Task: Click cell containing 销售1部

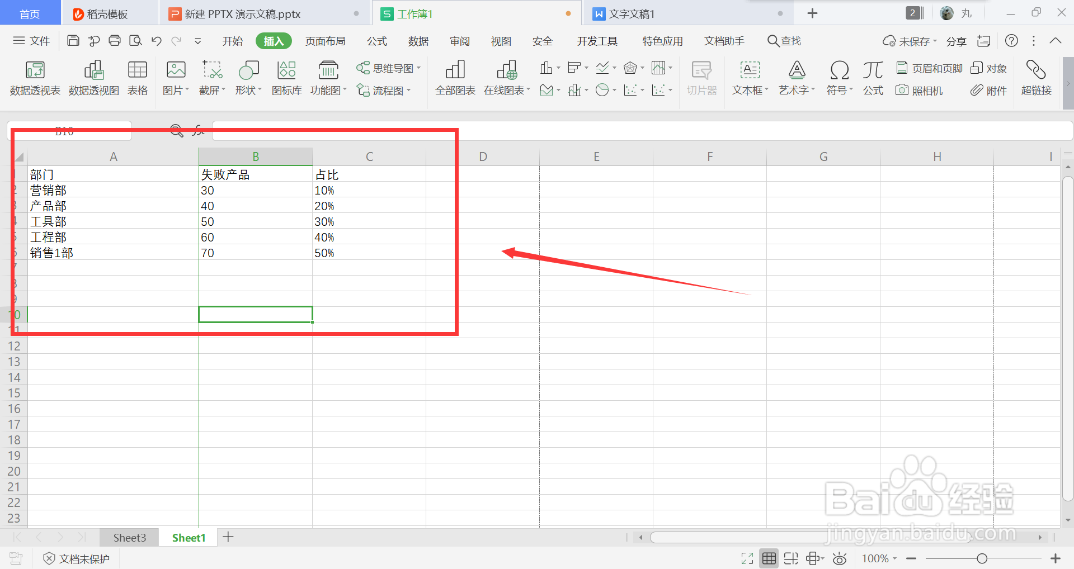Action: point(113,253)
